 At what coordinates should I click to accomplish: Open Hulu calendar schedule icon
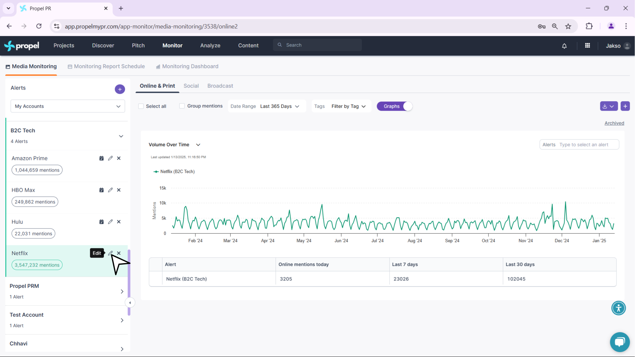point(102,222)
